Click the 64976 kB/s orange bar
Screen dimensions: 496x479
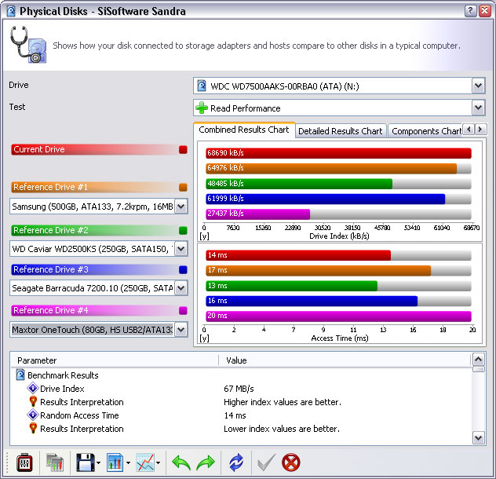point(331,168)
